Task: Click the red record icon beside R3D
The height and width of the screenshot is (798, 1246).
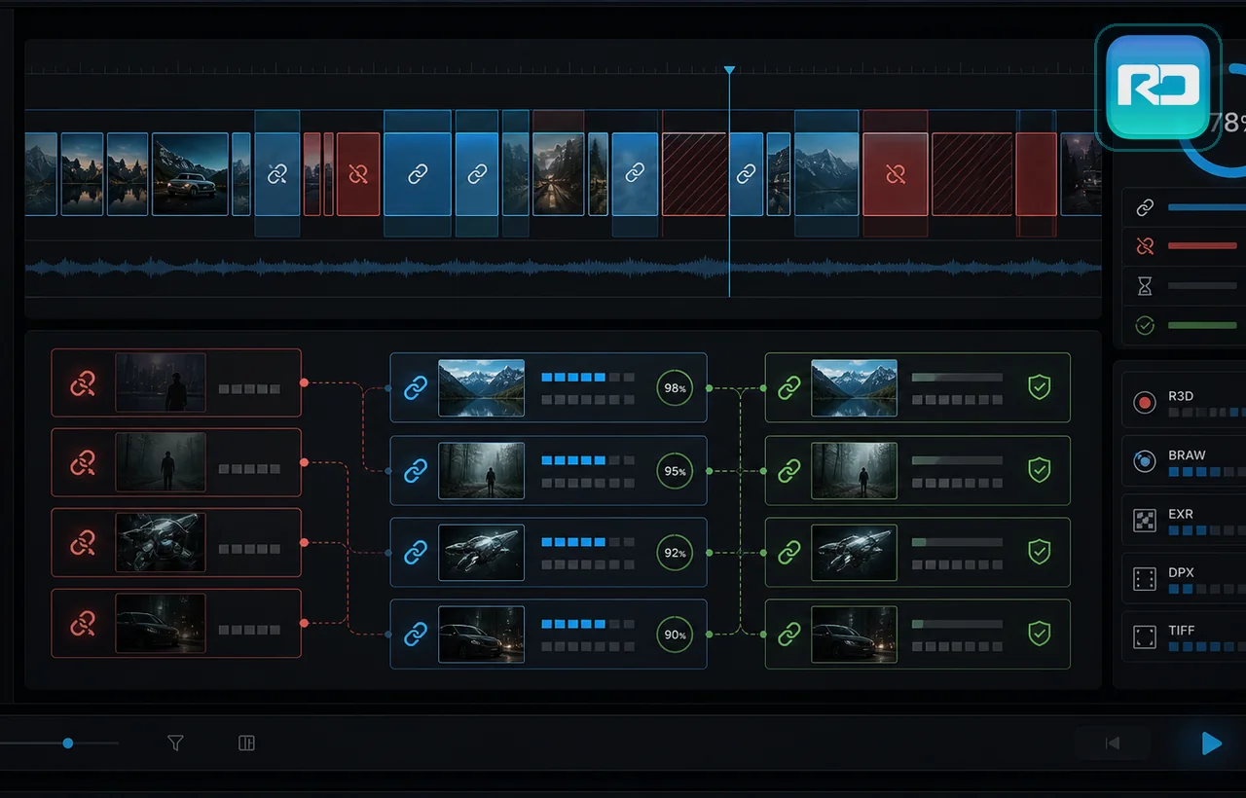Action: (1145, 402)
